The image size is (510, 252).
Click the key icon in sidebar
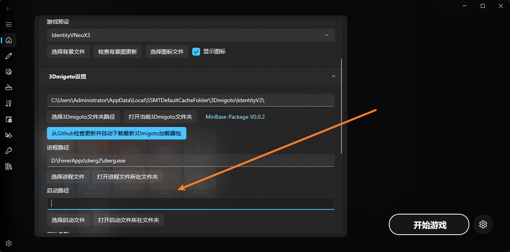(x=9, y=151)
